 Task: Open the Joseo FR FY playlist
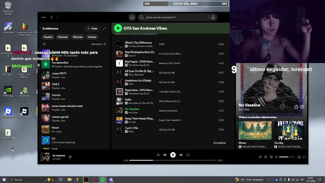tap(75, 75)
